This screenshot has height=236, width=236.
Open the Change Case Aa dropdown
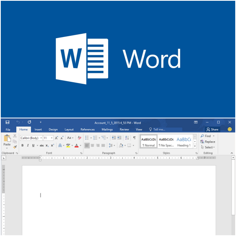coord(70,138)
